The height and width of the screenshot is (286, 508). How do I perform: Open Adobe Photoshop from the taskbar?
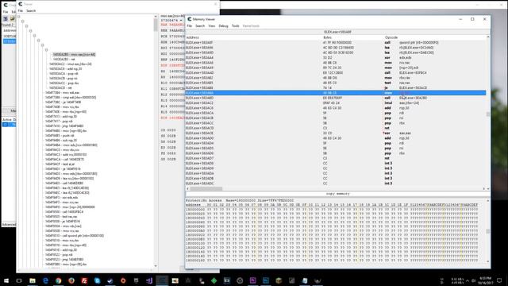(x=266, y=280)
